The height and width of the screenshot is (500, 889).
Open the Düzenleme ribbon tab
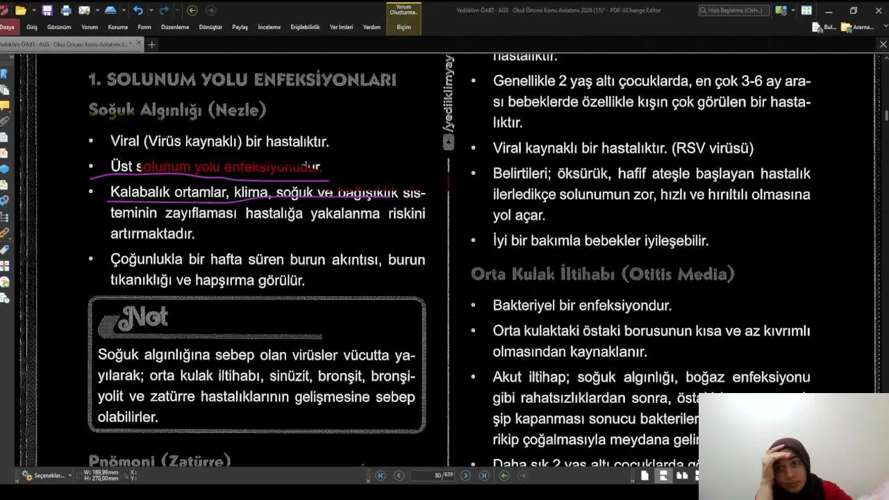click(x=175, y=27)
